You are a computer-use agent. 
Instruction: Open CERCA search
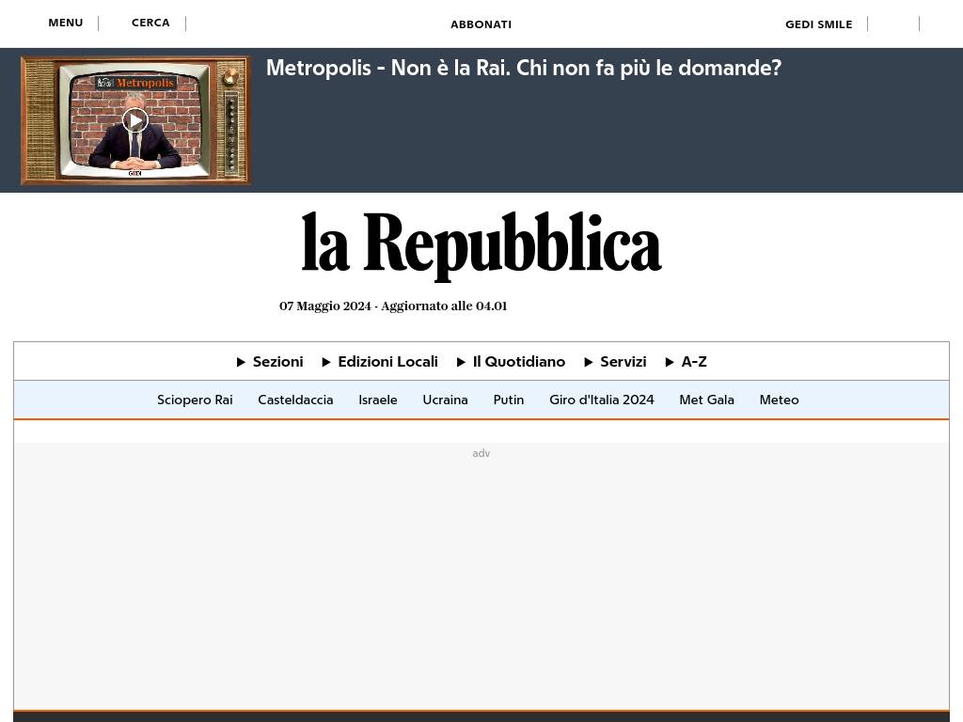pos(150,24)
